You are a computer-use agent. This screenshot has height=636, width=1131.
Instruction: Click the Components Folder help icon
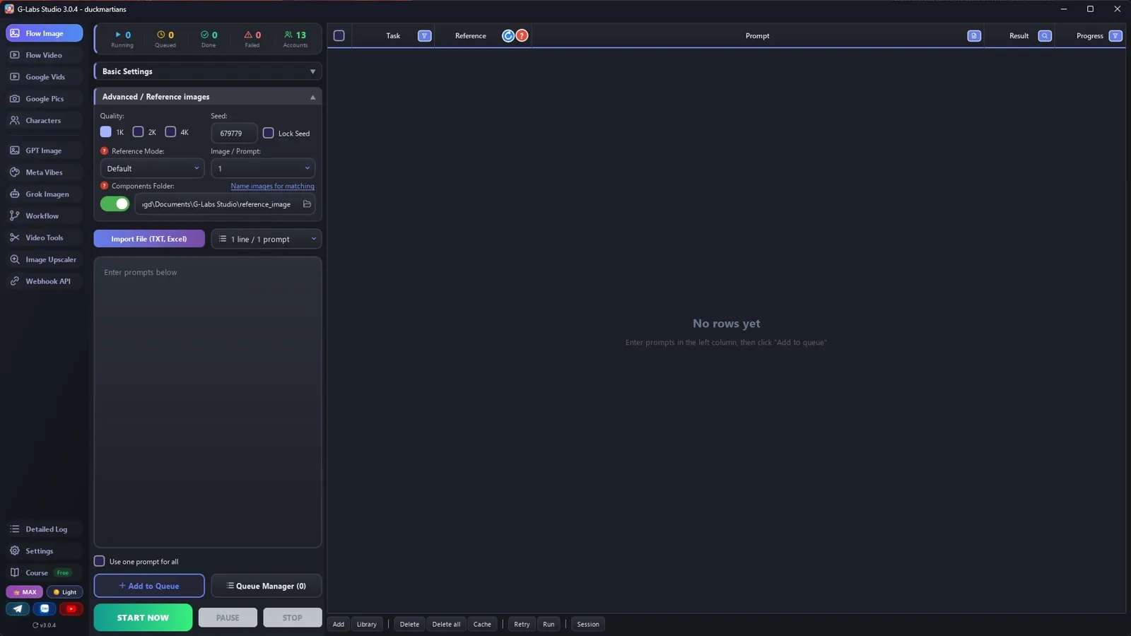[104, 186]
